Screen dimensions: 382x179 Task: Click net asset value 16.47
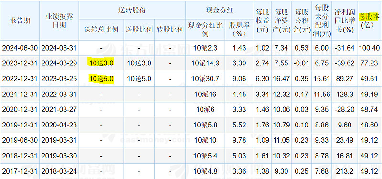[x=281, y=79]
